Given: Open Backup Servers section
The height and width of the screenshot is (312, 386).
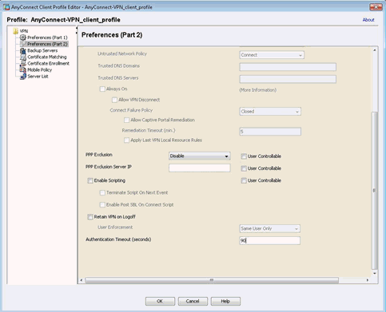Looking at the screenshot, I should point(42,50).
